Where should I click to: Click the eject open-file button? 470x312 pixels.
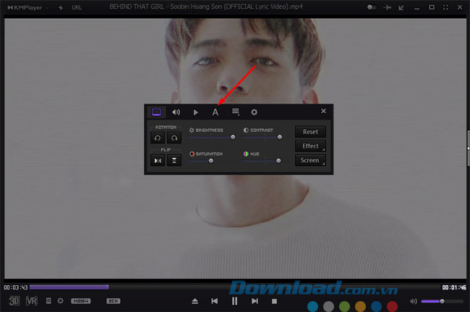tap(195, 301)
